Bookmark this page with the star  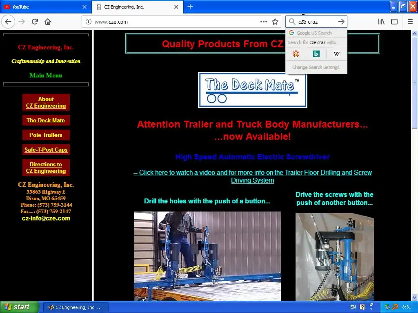click(275, 22)
